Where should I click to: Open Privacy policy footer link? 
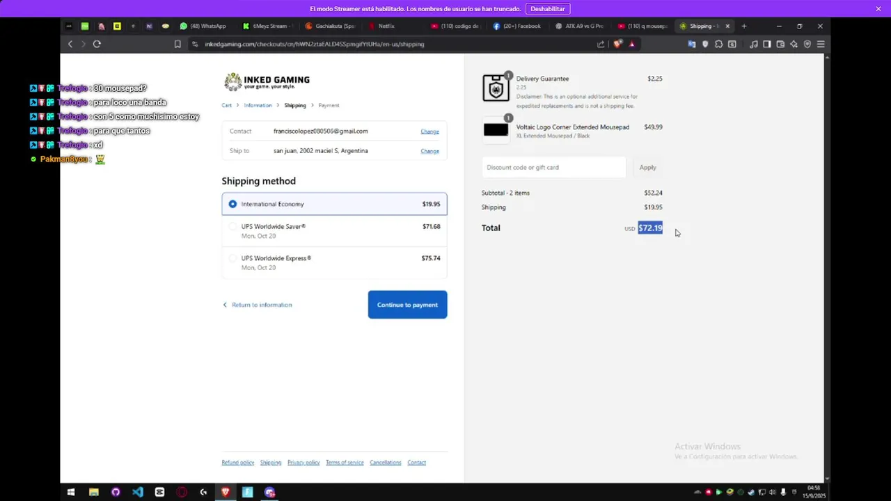(303, 463)
